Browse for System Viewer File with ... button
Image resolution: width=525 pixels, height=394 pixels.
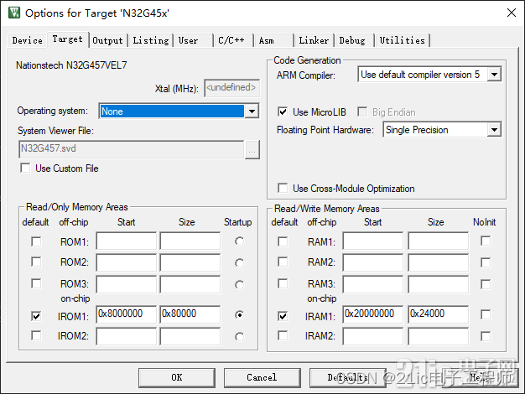coord(252,149)
